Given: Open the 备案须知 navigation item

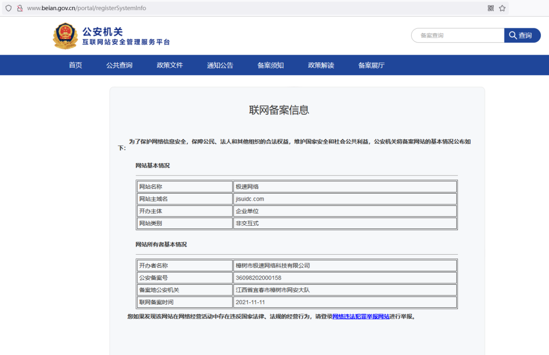Looking at the screenshot, I should 270,65.
